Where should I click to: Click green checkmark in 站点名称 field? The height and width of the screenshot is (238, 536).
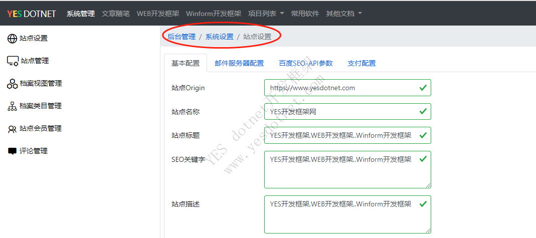tap(423, 111)
